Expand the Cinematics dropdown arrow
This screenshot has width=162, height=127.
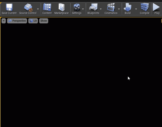click(119, 9)
